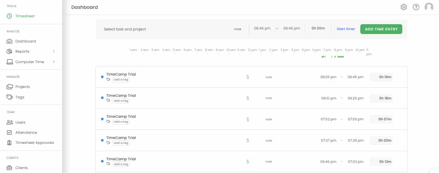Screen dimensions: 439x173
Task: Open Attendance in the sidebar
Action: (26, 132)
